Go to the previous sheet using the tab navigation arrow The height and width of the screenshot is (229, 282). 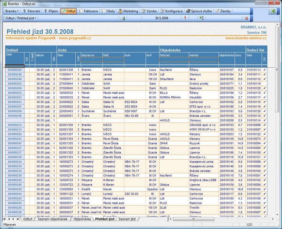point(9,219)
